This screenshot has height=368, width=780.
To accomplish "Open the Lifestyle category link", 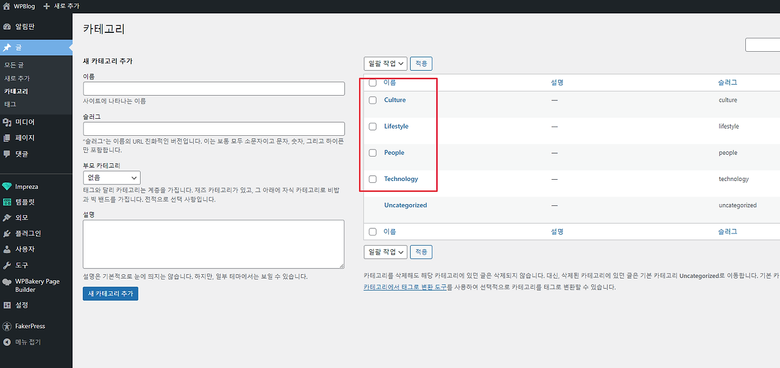I will [396, 127].
